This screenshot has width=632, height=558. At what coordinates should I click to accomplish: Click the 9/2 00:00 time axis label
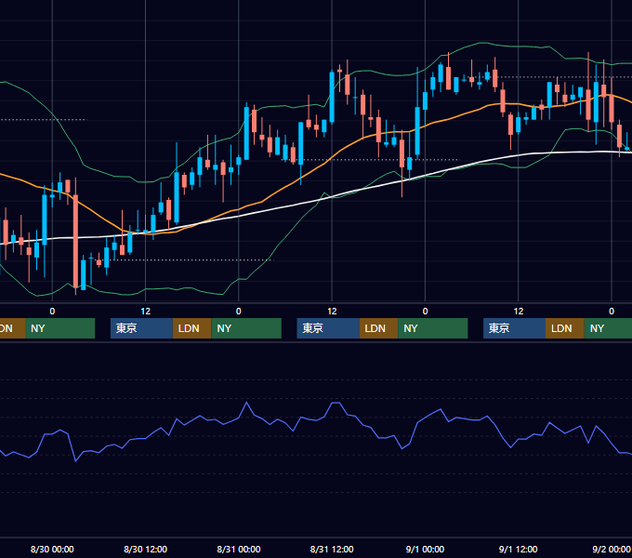[x=611, y=549]
